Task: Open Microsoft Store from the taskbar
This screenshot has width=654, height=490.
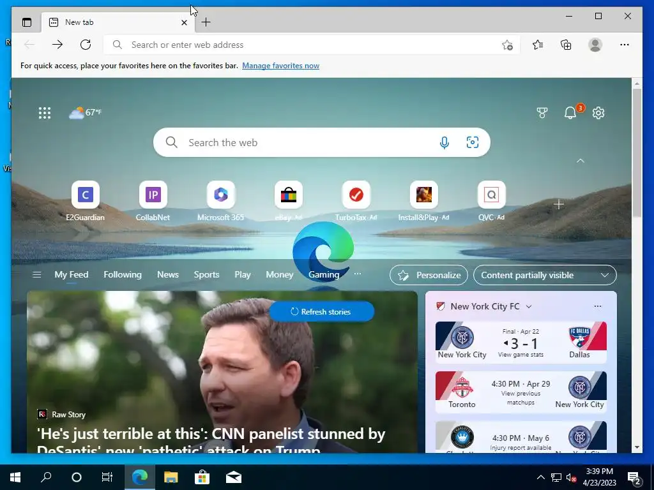Action: click(x=202, y=477)
